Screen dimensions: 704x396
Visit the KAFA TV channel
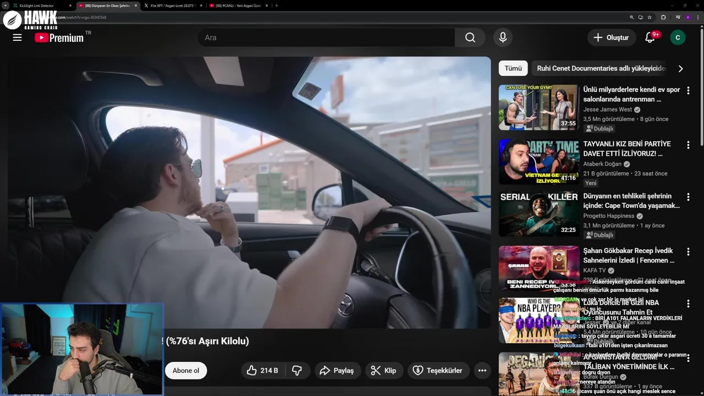point(595,271)
